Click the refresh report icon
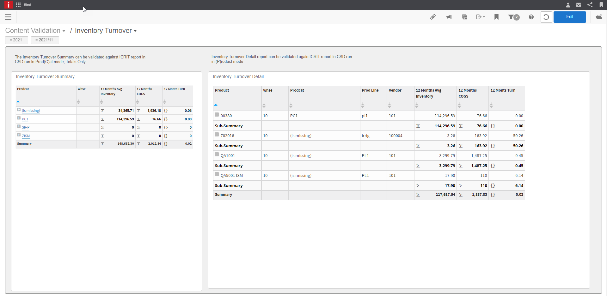This screenshot has height=296, width=607. point(546,17)
